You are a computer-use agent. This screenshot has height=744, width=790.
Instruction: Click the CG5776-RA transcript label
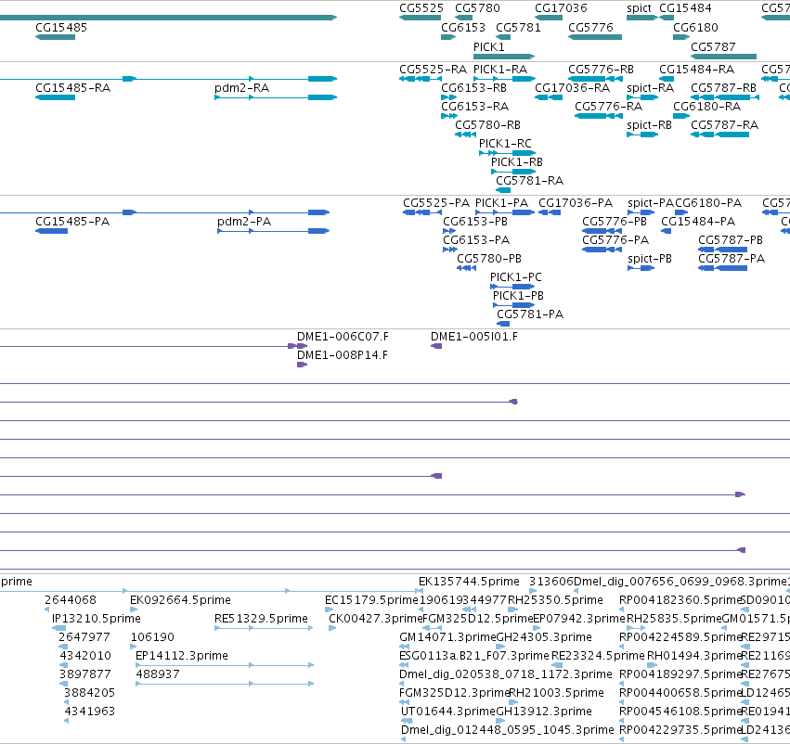click(x=609, y=106)
